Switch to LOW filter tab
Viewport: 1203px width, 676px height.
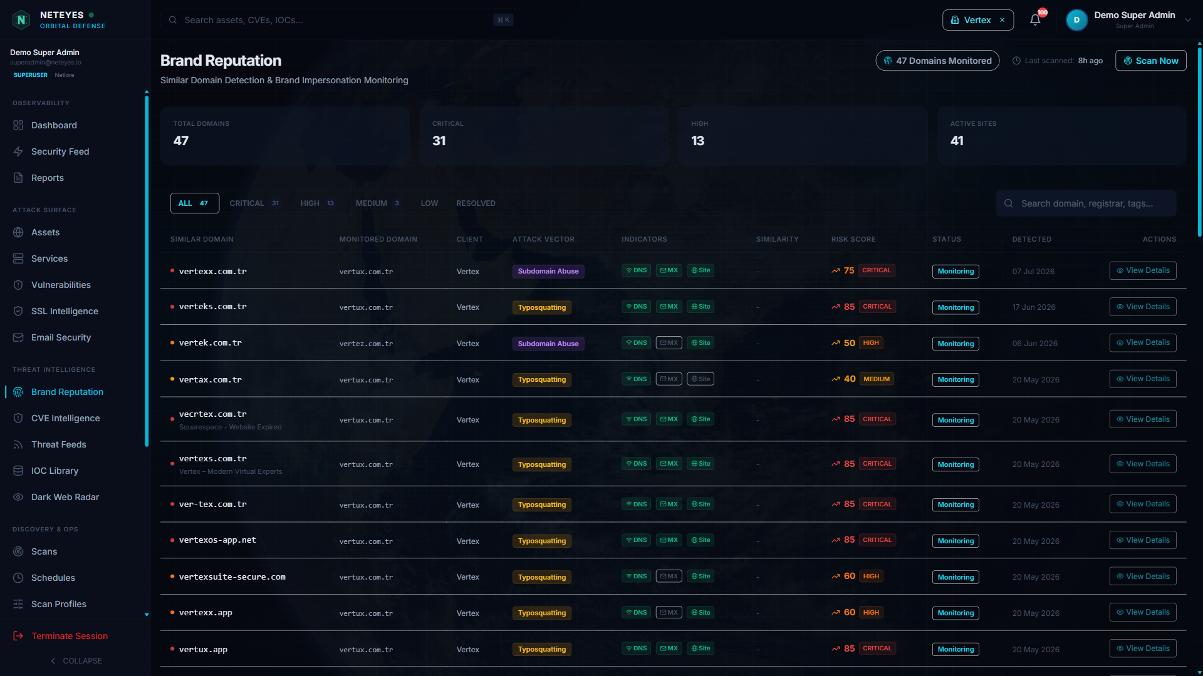pos(429,203)
